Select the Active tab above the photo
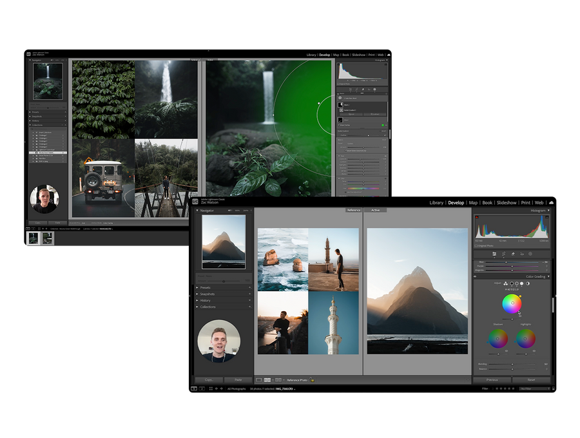Screen dimensions: 580x438 coord(376,210)
